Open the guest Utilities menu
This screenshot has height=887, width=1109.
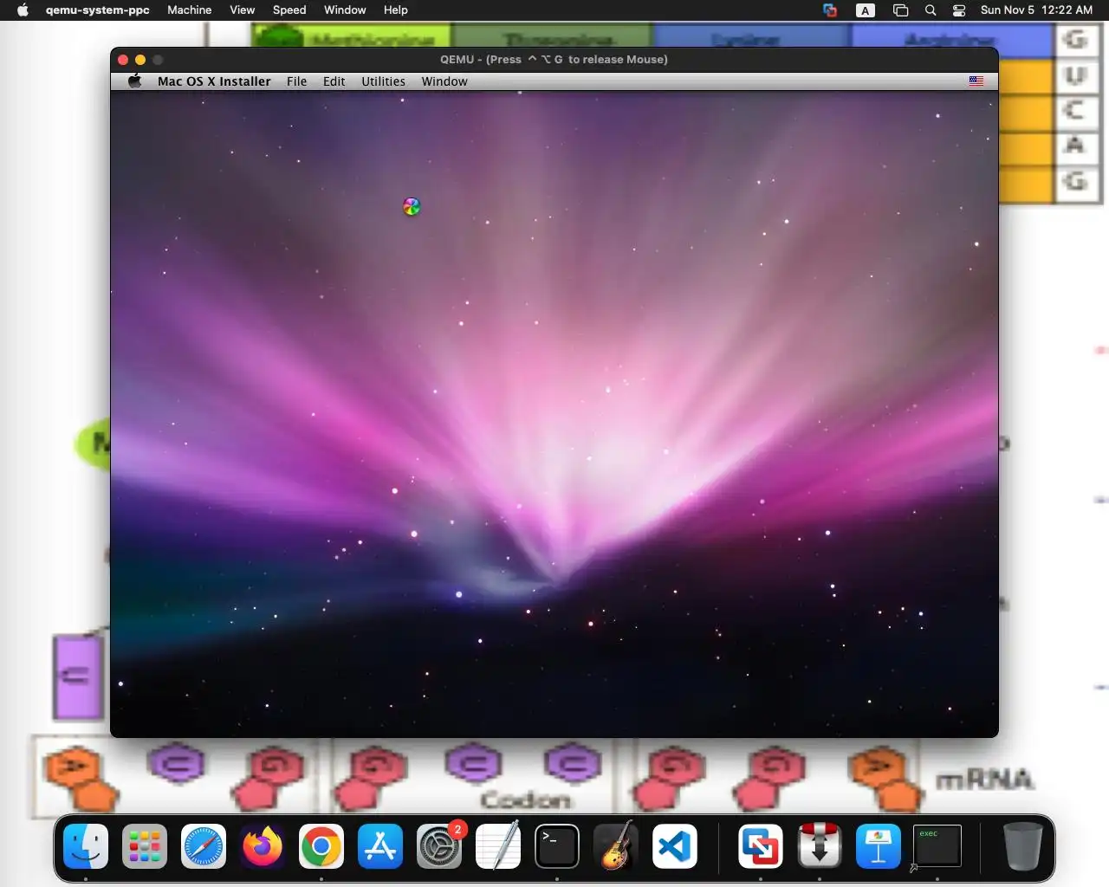point(383,81)
